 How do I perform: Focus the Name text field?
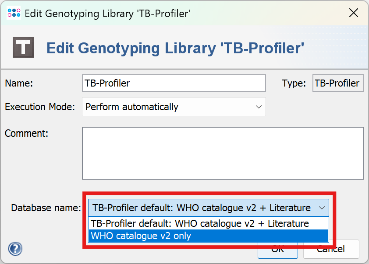[x=174, y=83]
